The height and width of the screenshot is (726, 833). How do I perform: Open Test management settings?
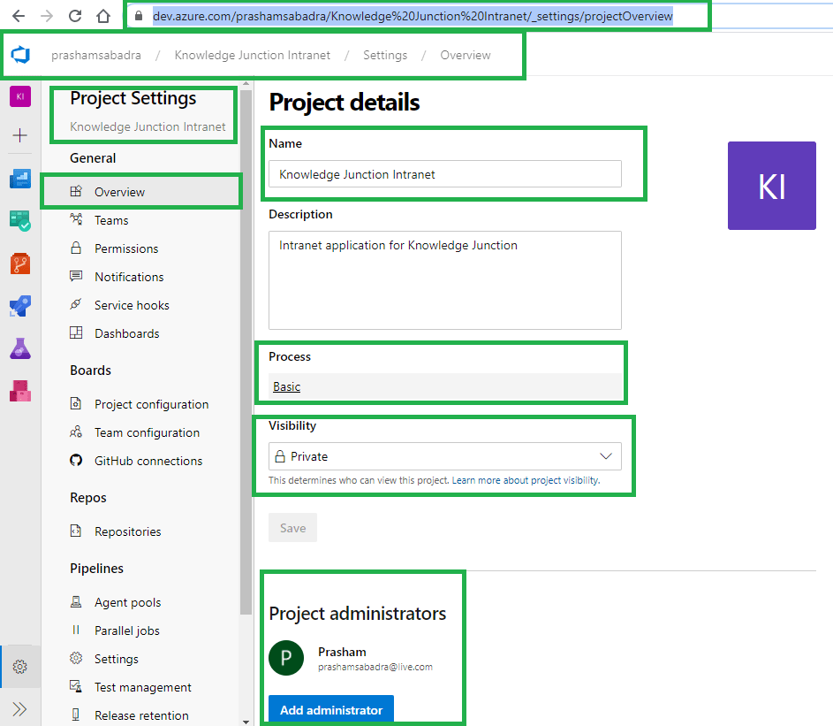pos(141,687)
